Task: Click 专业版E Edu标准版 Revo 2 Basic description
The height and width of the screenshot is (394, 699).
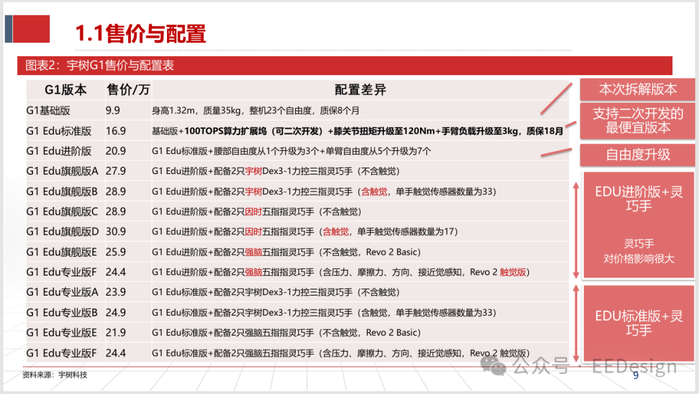Action: tap(286, 333)
